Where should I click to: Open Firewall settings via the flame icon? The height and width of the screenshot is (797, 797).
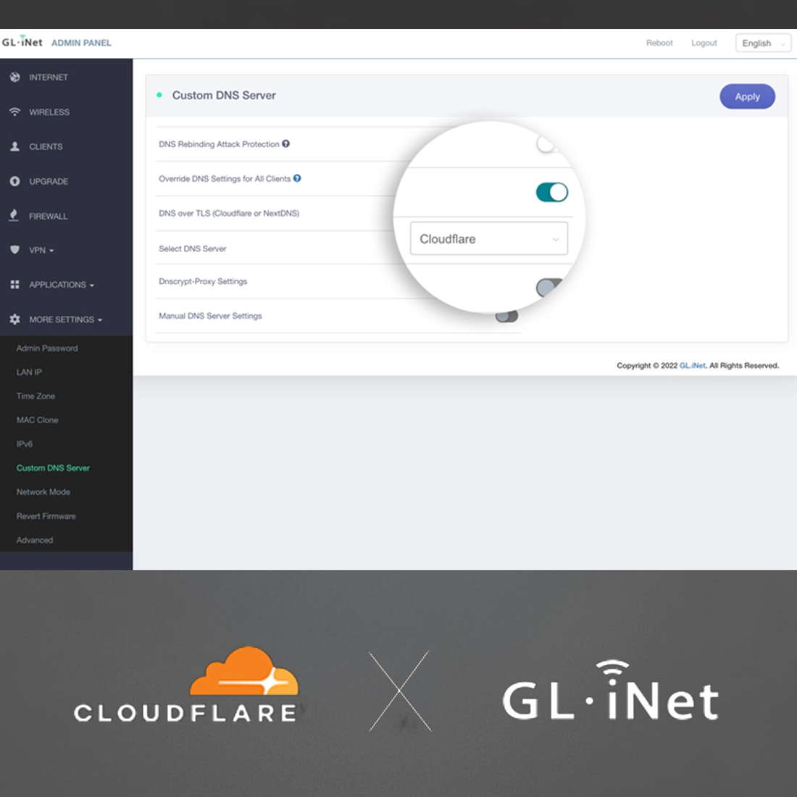[x=14, y=216]
